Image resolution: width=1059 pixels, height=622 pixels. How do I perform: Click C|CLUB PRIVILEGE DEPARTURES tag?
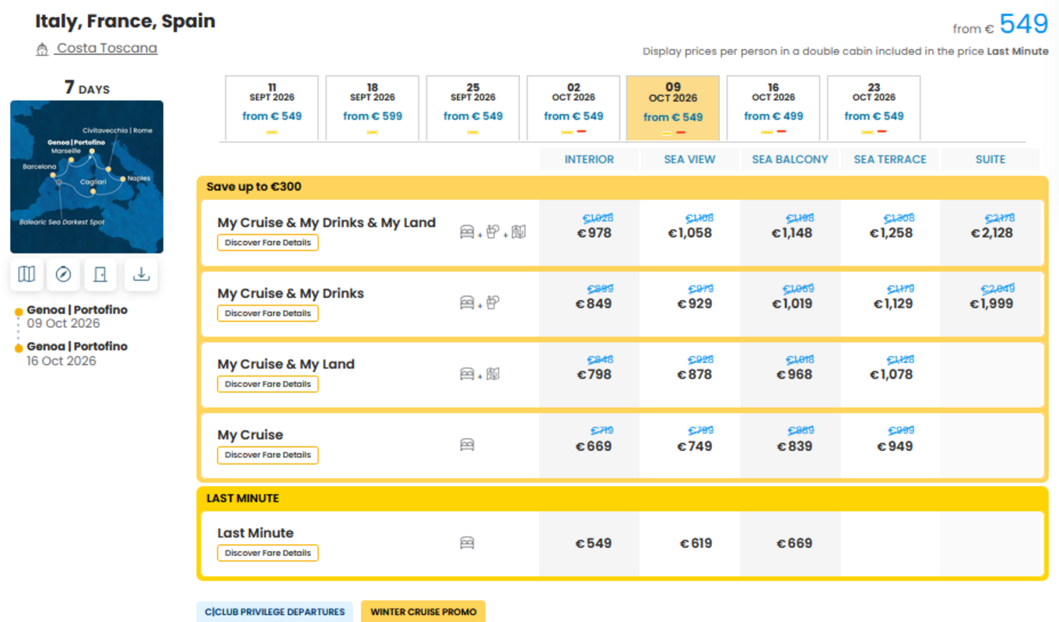275,612
